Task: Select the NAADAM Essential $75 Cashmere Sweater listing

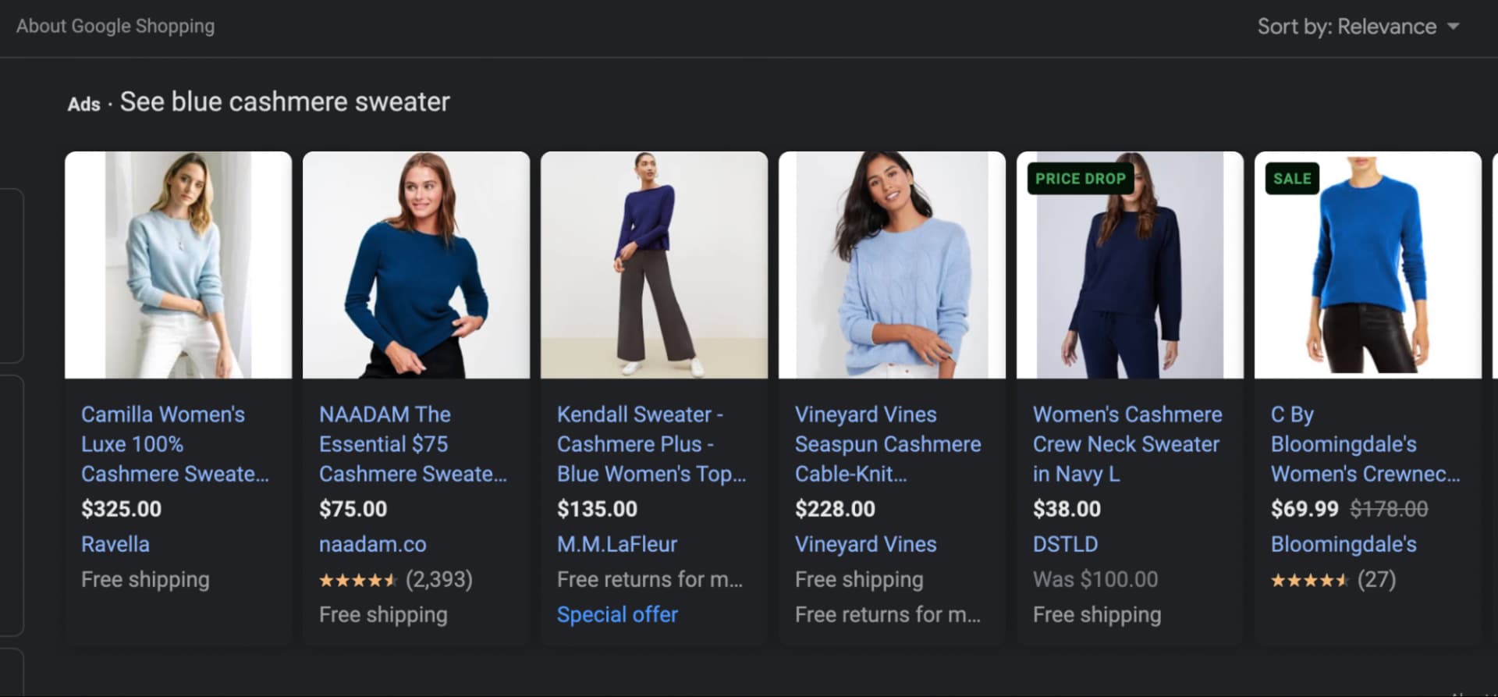Action: 414,444
